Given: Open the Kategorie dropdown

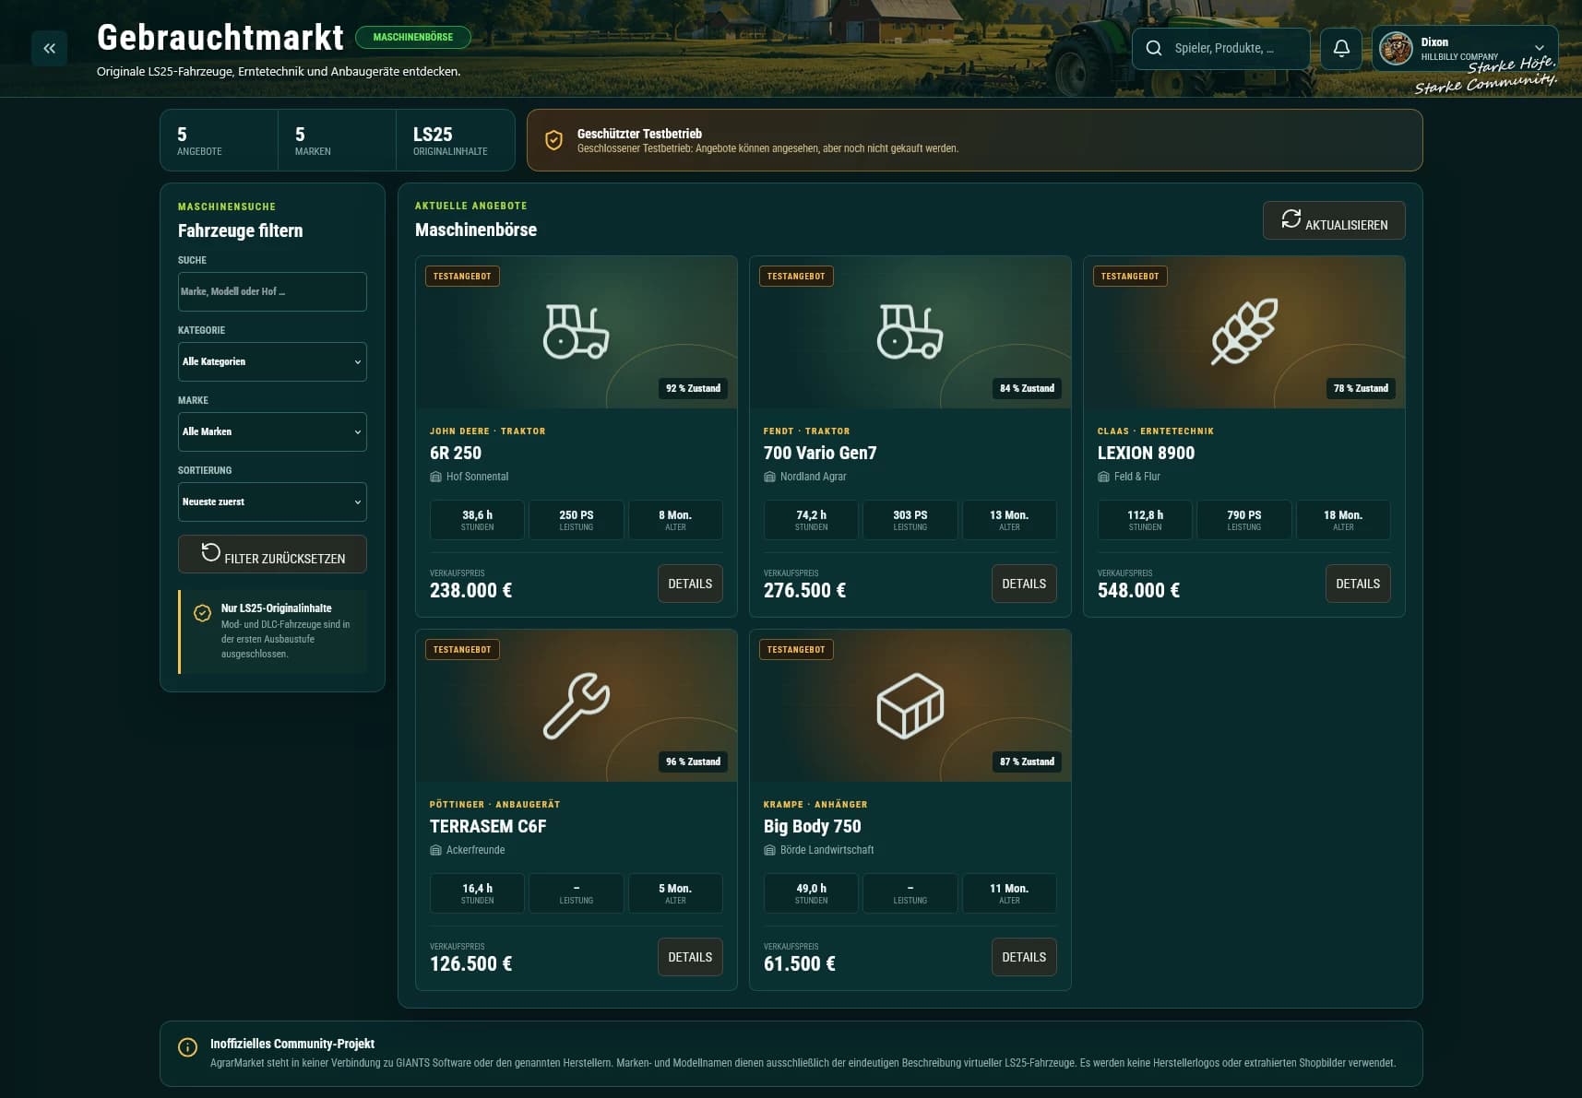Looking at the screenshot, I should 272,361.
